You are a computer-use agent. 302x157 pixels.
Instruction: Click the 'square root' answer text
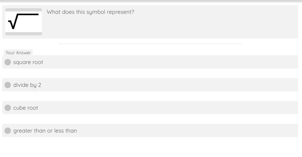pos(28,62)
